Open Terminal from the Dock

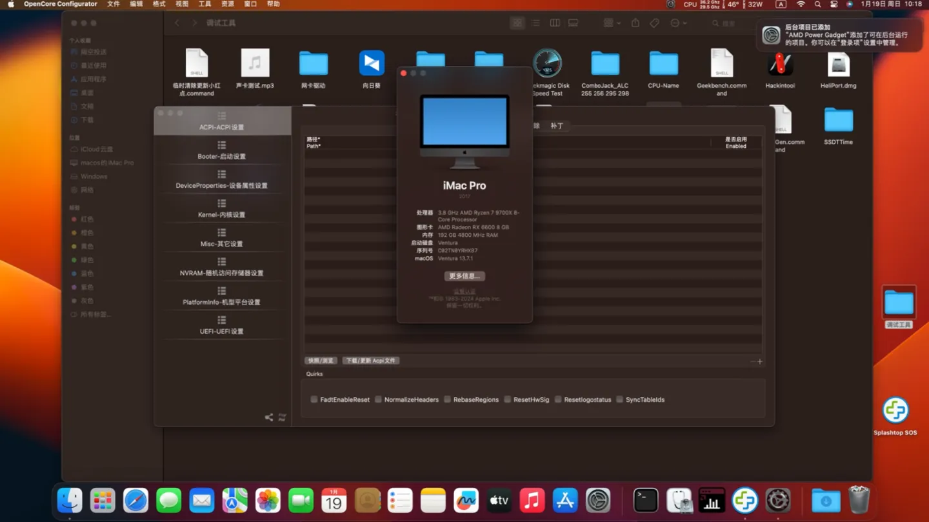point(645,501)
